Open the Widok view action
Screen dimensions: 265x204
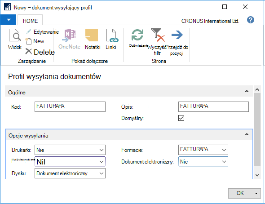(15, 39)
